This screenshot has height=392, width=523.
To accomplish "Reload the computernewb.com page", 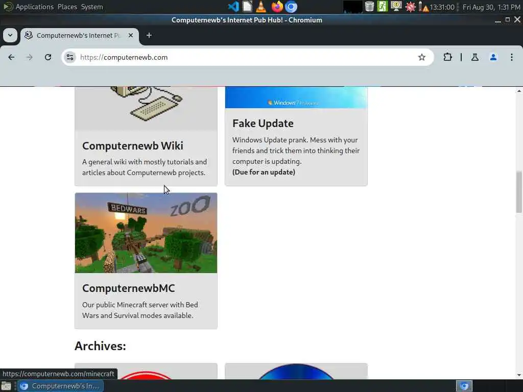I will [48, 57].
